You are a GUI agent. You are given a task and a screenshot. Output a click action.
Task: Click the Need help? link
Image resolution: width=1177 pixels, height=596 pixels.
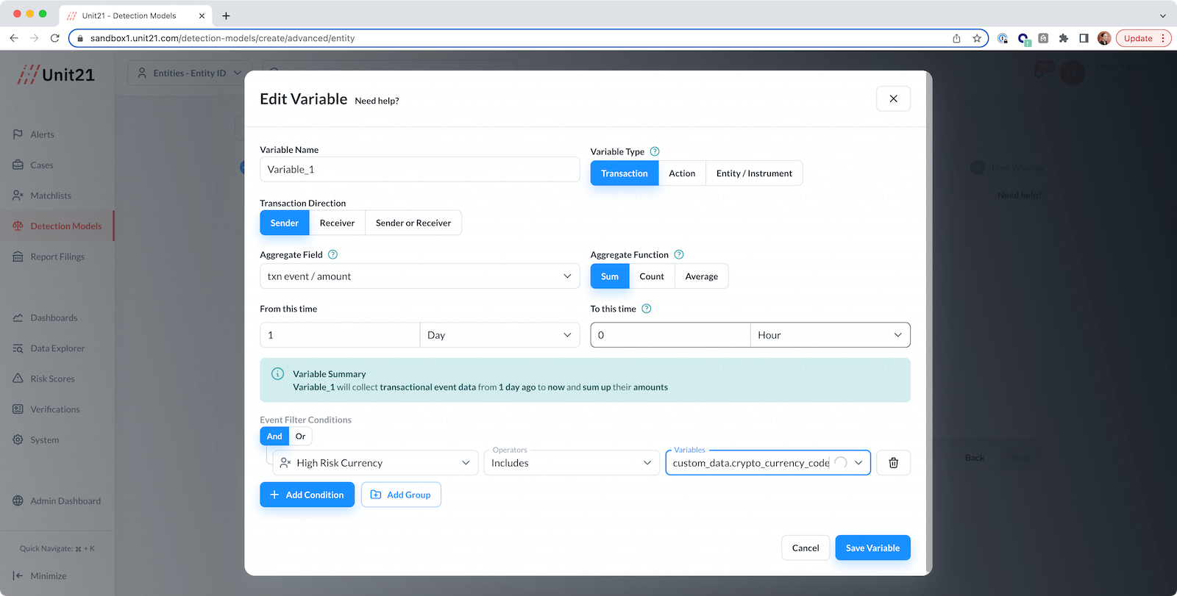pos(377,101)
